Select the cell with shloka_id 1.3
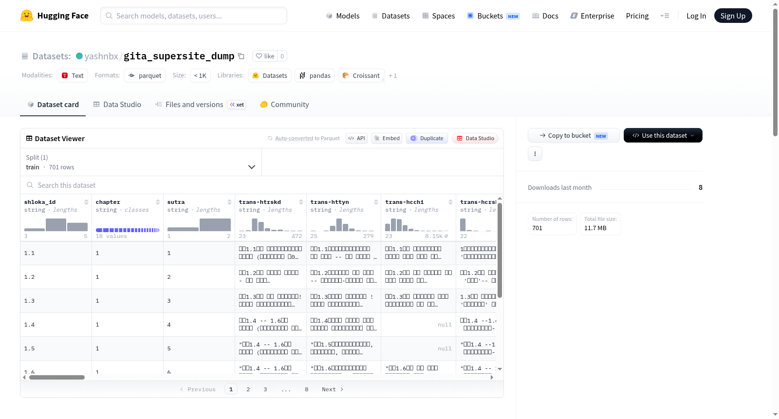This screenshot has height=419, width=779. (56, 301)
